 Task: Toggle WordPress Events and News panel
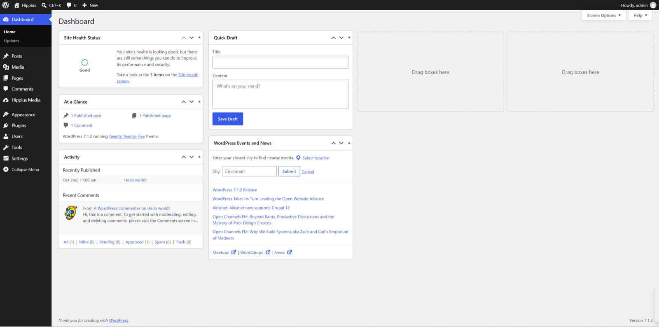pos(349,143)
